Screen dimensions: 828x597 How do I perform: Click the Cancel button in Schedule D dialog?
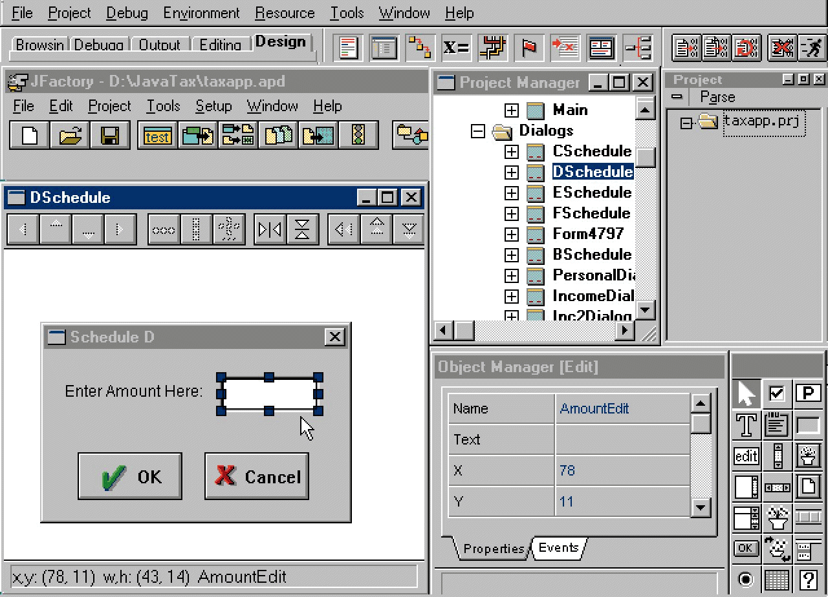tap(257, 476)
